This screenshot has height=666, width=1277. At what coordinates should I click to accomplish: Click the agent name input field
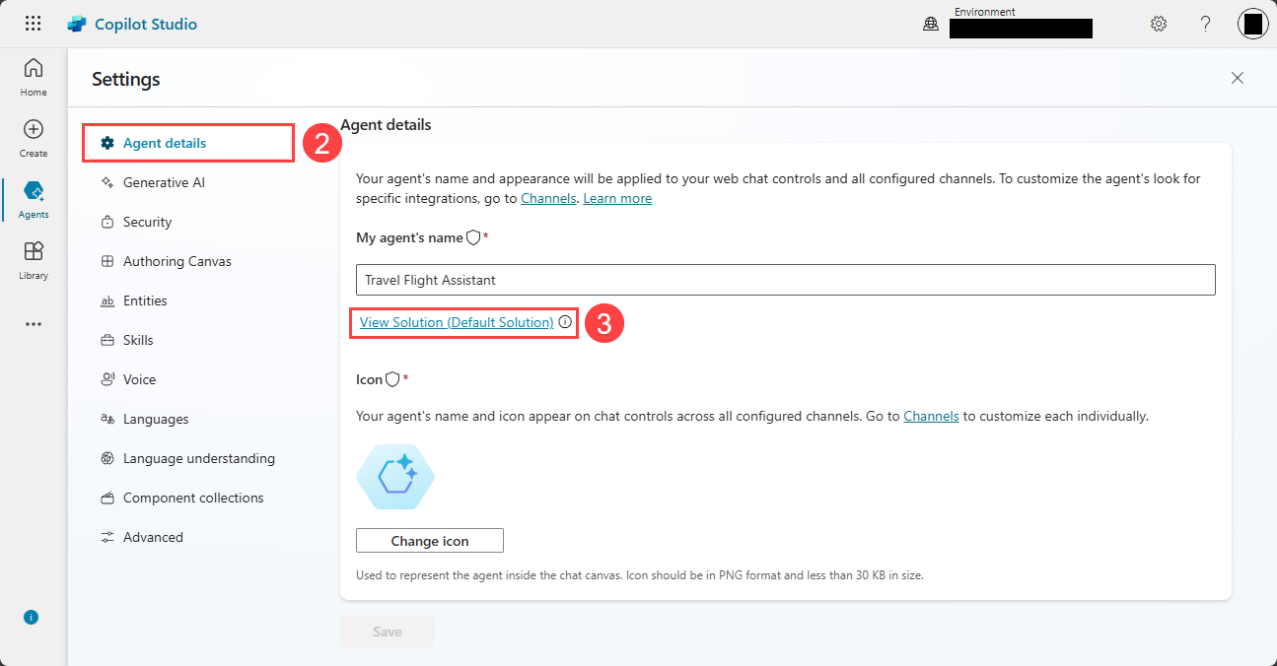point(786,280)
